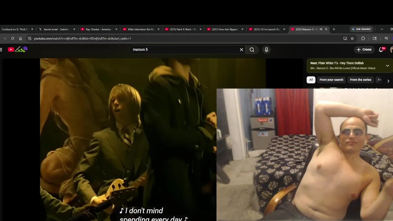Close the Maroon 5 tab
The image size is (393, 221).
(x=326, y=29)
